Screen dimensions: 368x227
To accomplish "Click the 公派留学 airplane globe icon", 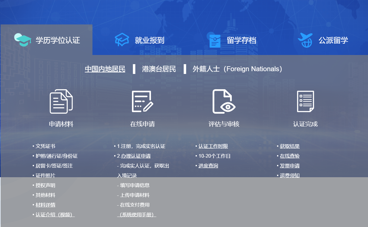I will 305,40.
